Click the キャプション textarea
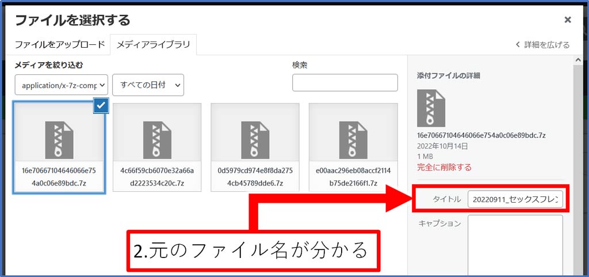This screenshot has height=277, width=589. click(x=515, y=242)
